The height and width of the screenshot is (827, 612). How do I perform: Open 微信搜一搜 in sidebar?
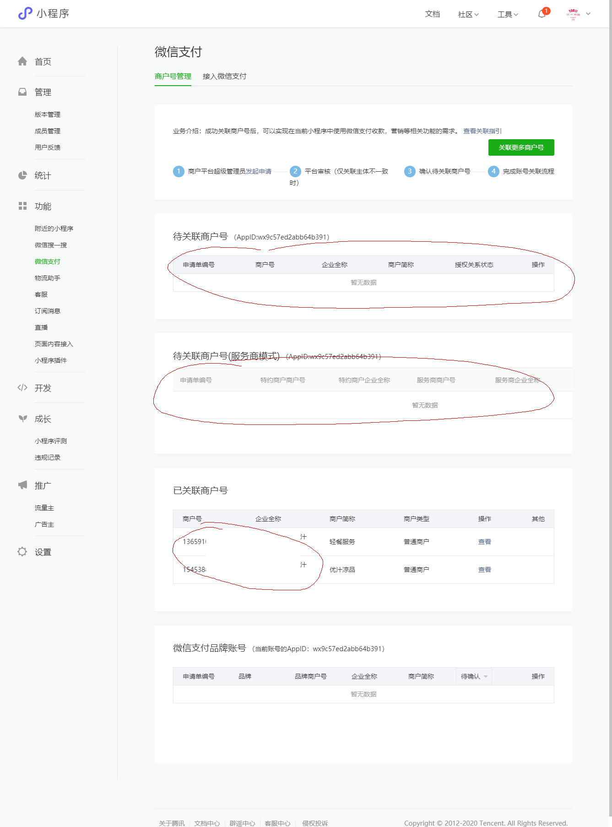(51, 245)
